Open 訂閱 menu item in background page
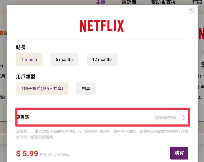204x162 pixels. tap(197, 2)
